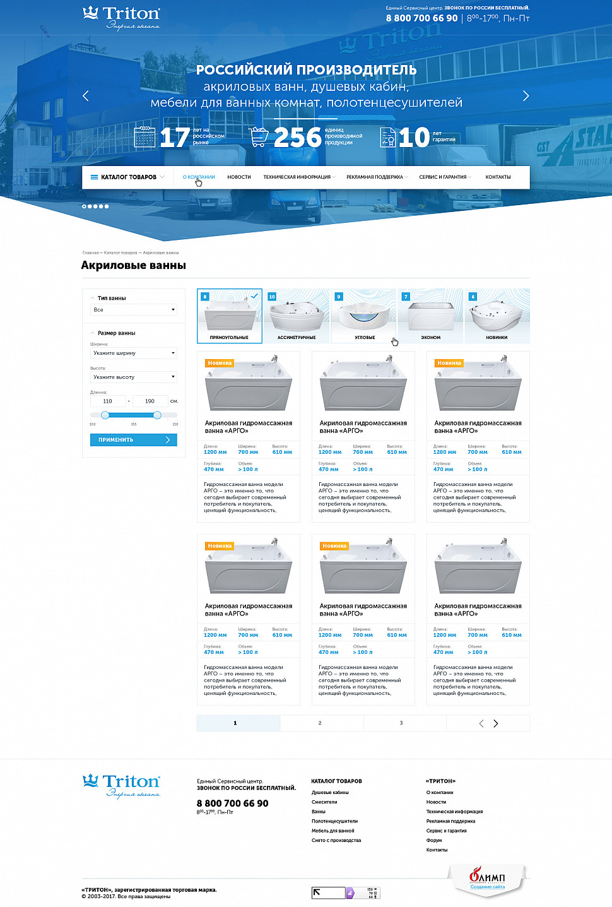Click footer Мебель для ванной link

333,831
